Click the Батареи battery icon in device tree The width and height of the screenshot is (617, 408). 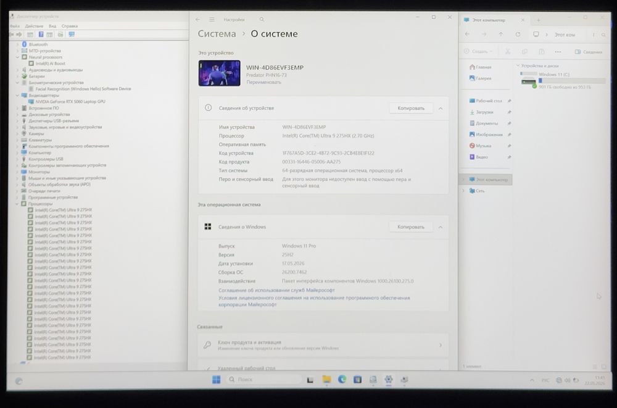(x=25, y=76)
